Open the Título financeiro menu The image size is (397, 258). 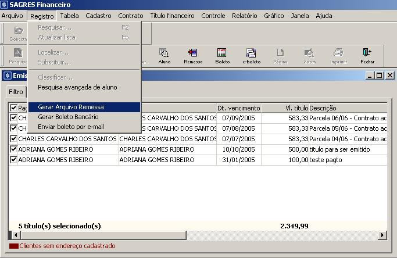[x=172, y=16]
